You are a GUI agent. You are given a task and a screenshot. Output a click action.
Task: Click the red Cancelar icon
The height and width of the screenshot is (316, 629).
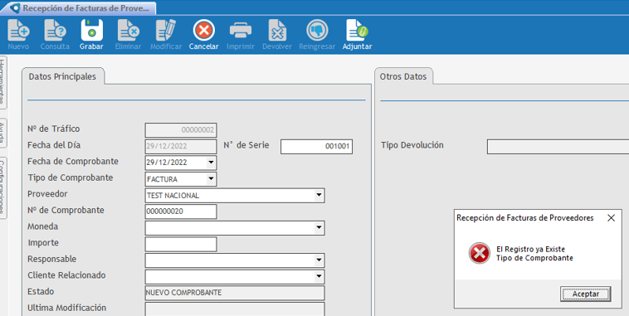click(x=204, y=31)
